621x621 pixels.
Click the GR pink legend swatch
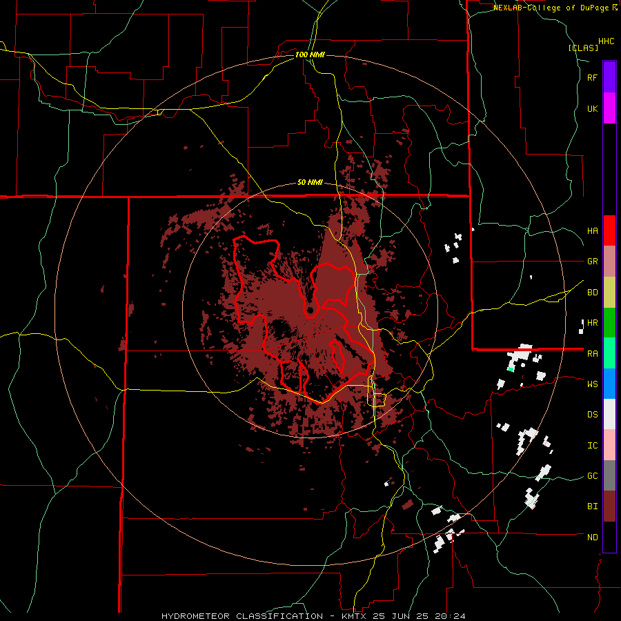tap(609, 262)
